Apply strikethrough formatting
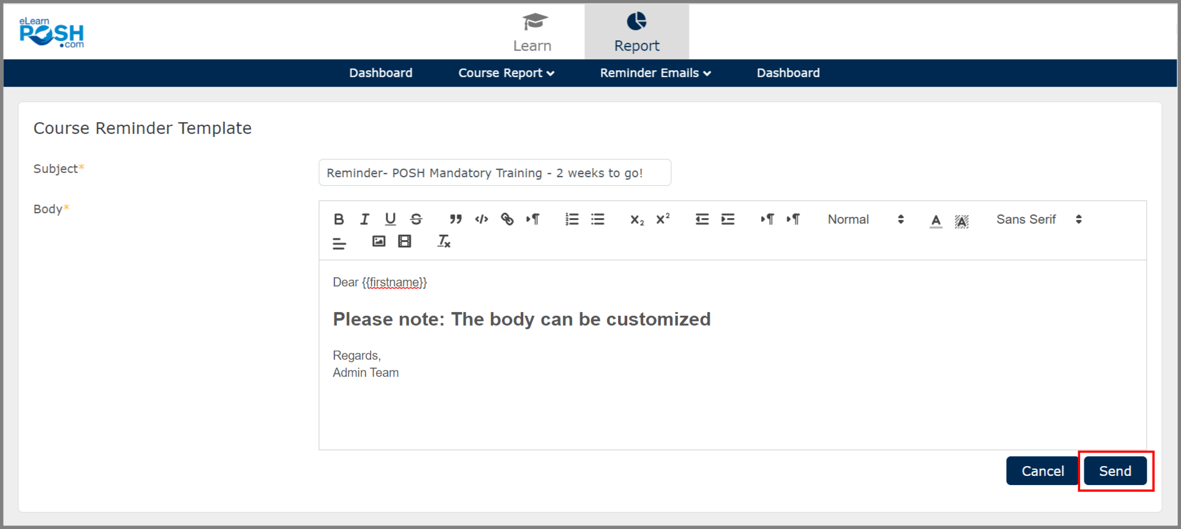The image size is (1181, 529). tap(416, 219)
